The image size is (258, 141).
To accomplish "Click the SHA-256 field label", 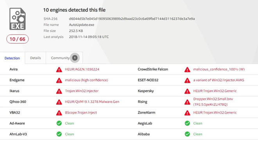I will (50, 19).
